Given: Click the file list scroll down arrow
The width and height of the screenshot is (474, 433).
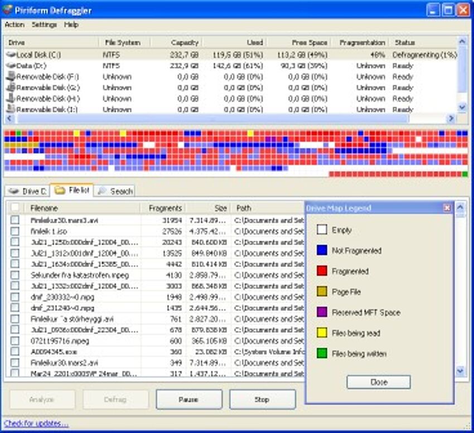Looking at the screenshot, I should [460, 371].
